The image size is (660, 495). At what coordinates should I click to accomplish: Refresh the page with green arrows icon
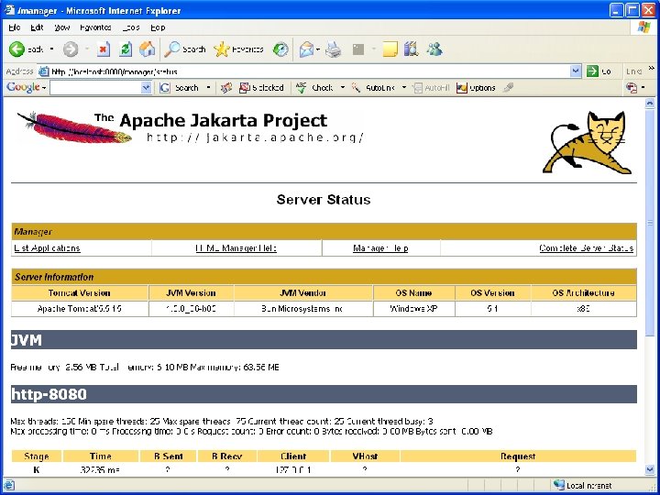(x=126, y=49)
